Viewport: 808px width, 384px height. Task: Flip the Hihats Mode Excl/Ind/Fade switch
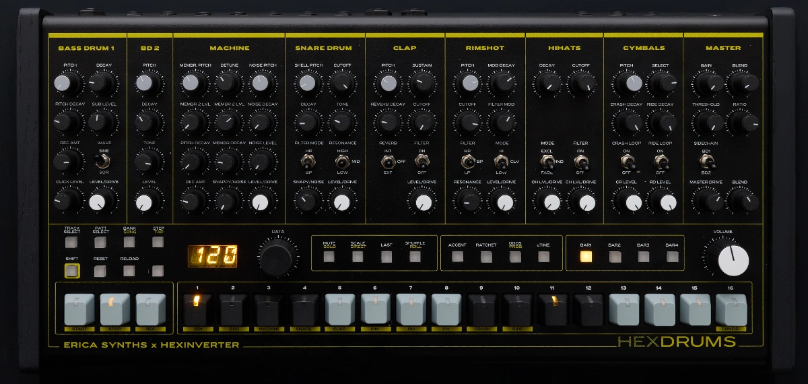click(548, 162)
